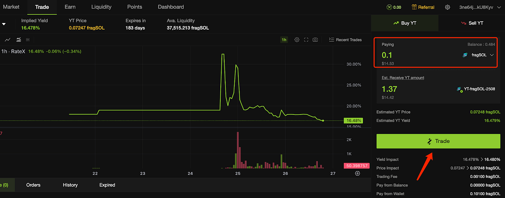Switch to the Market tab
This screenshot has width=505, height=198.
(x=11, y=7)
